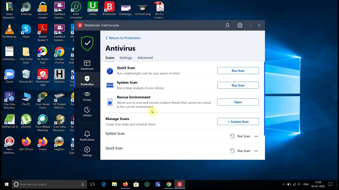339x190 pixels.
Task: Select the Google Chrome desktop icon
Action: [59, 55]
